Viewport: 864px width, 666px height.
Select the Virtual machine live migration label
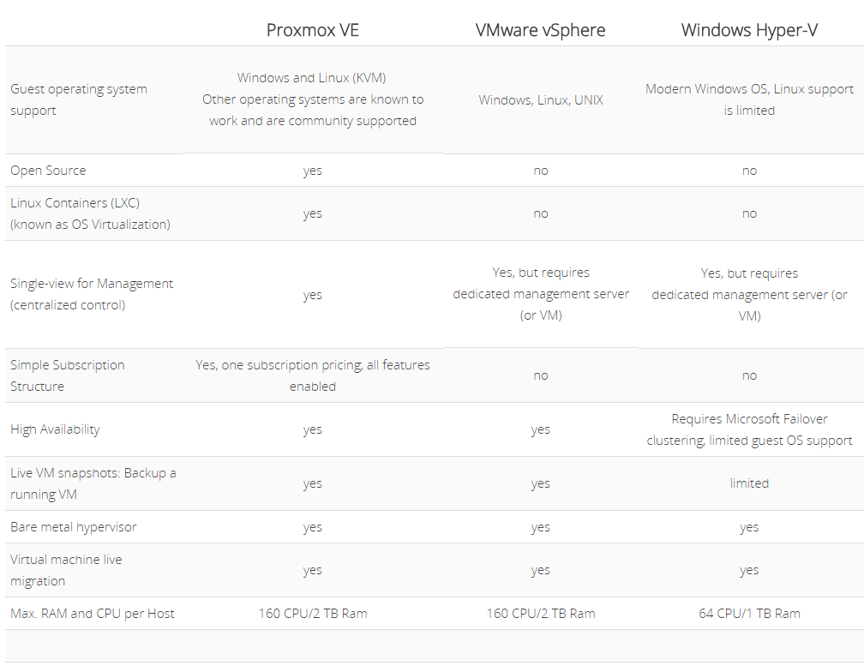(66, 570)
